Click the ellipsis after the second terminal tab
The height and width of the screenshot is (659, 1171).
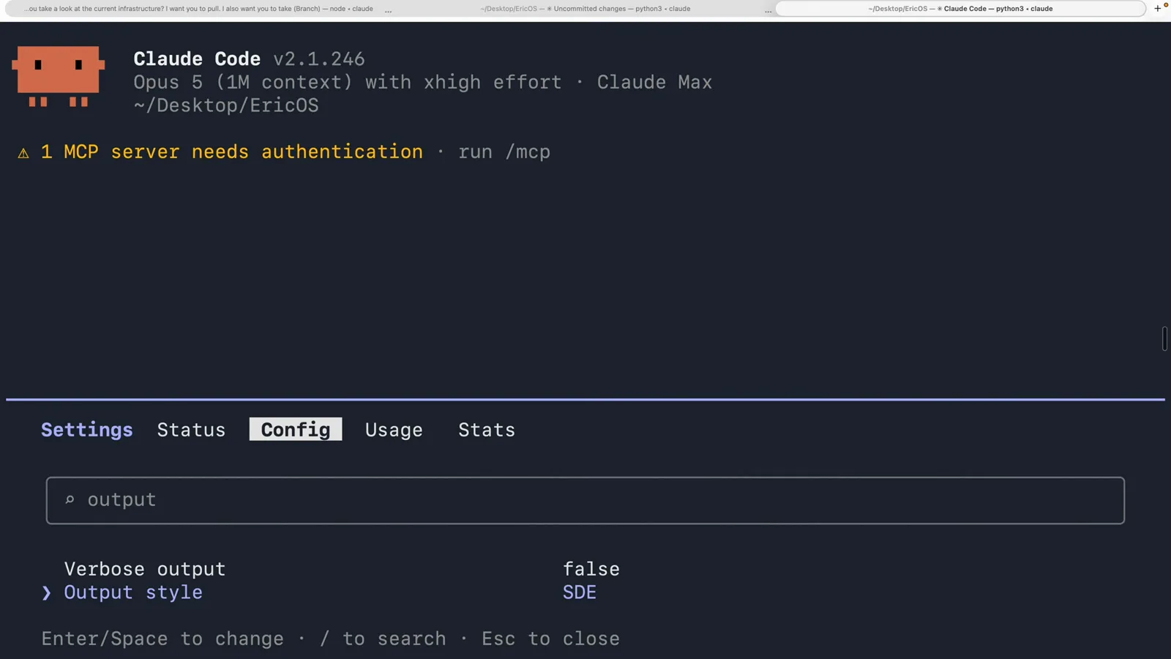[x=768, y=10]
